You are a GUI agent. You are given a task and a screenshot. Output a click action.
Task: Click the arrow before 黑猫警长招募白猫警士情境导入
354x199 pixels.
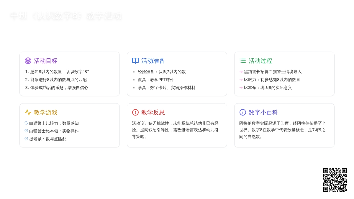coord(241,72)
